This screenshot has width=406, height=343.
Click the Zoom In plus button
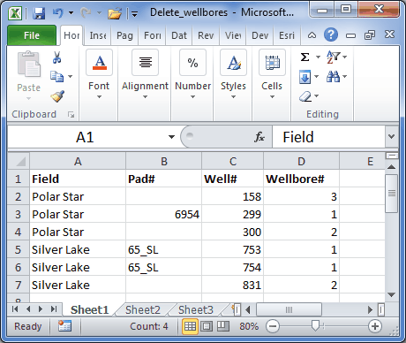pyautogui.click(x=375, y=326)
